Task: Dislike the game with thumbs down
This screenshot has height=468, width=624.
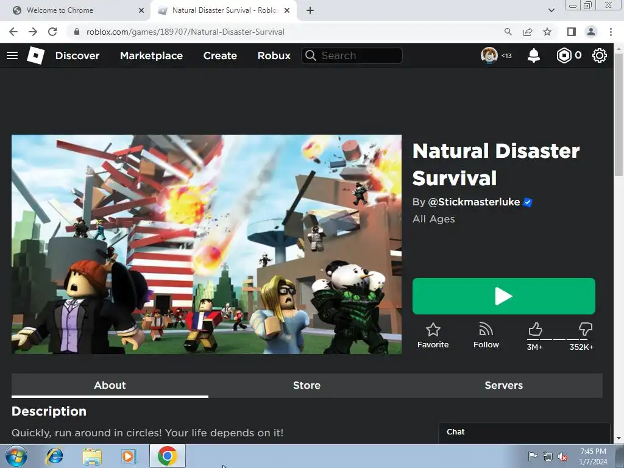Action: click(x=586, y=330)
